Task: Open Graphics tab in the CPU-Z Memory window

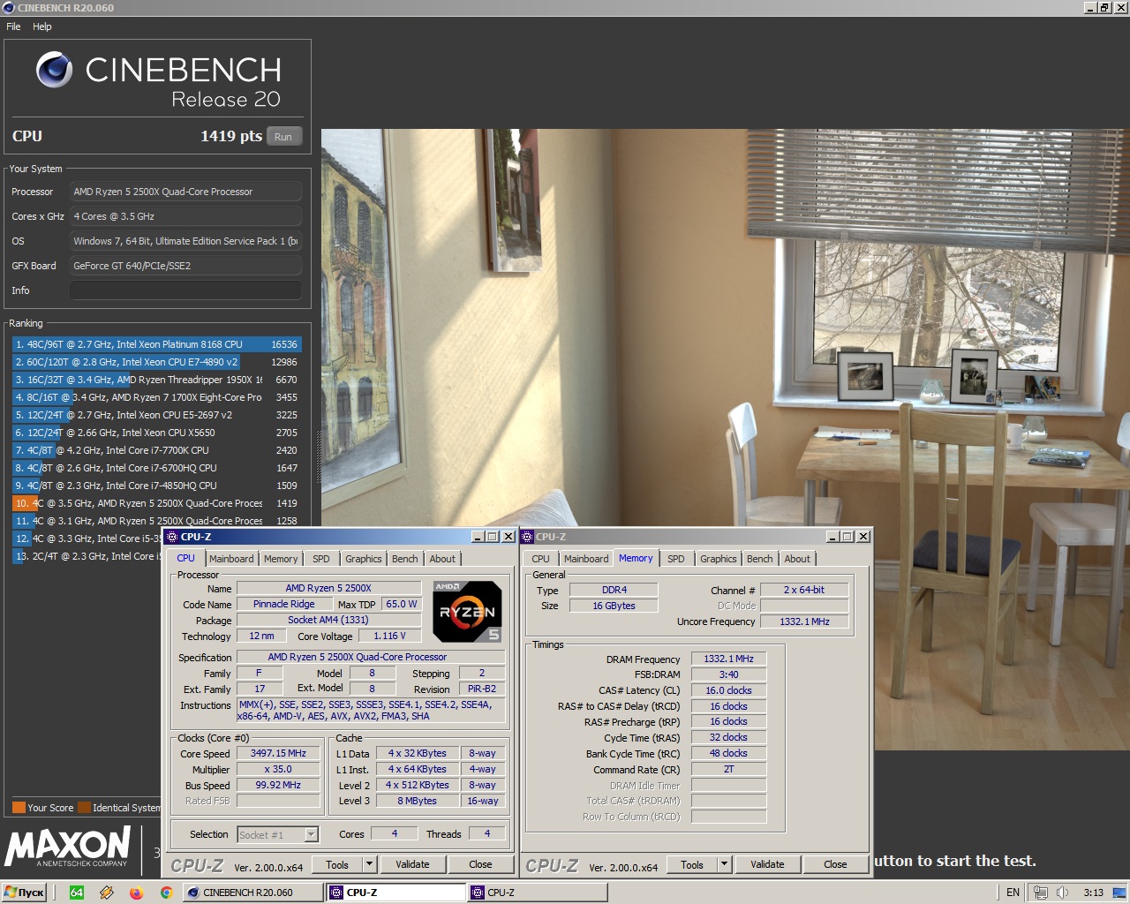Action: click(x=719, y=559)
